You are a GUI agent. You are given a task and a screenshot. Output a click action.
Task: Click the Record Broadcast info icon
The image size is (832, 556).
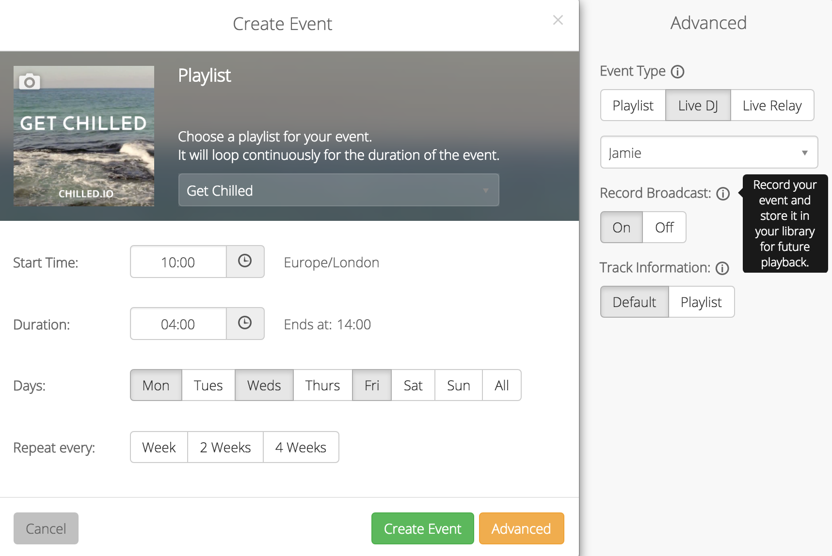pyautogui.click(x=723, y=194)
